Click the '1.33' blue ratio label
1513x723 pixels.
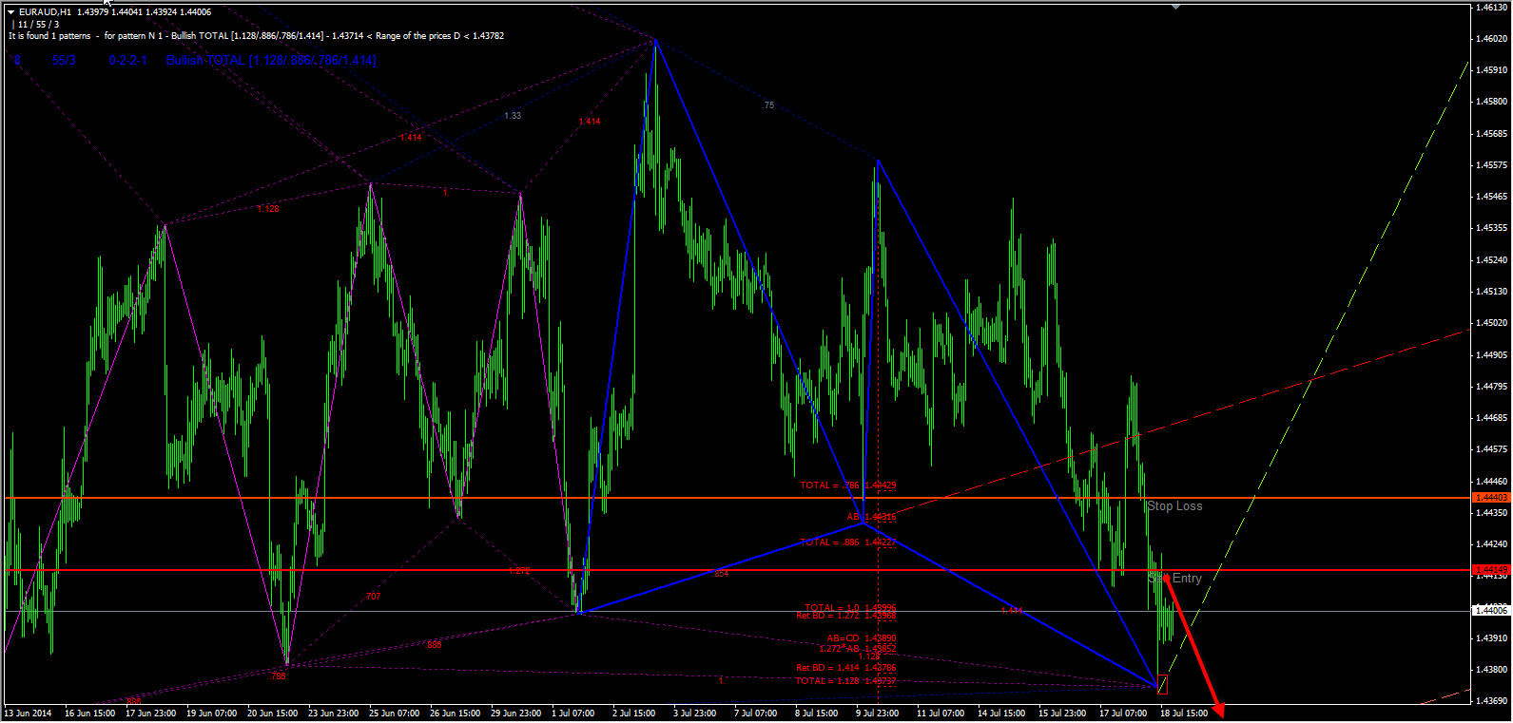point(513,116)
